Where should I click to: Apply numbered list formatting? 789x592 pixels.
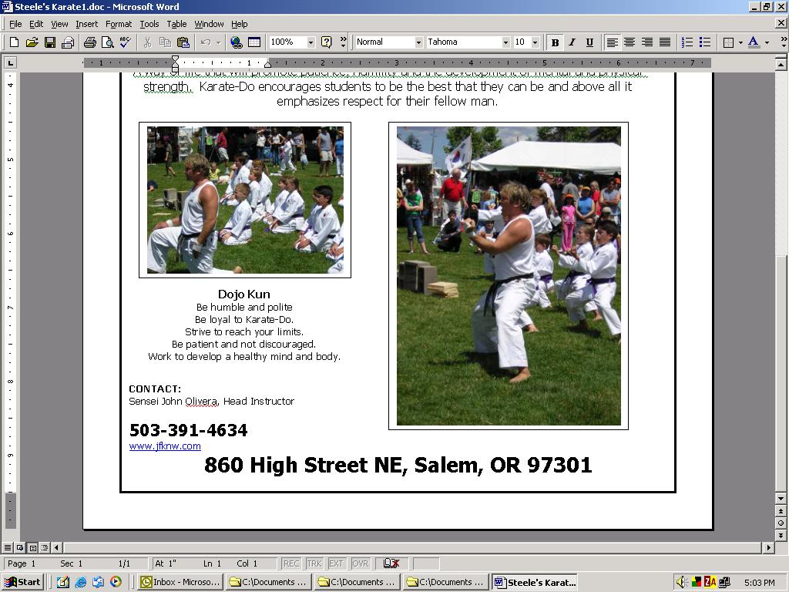tap(687, 42)
